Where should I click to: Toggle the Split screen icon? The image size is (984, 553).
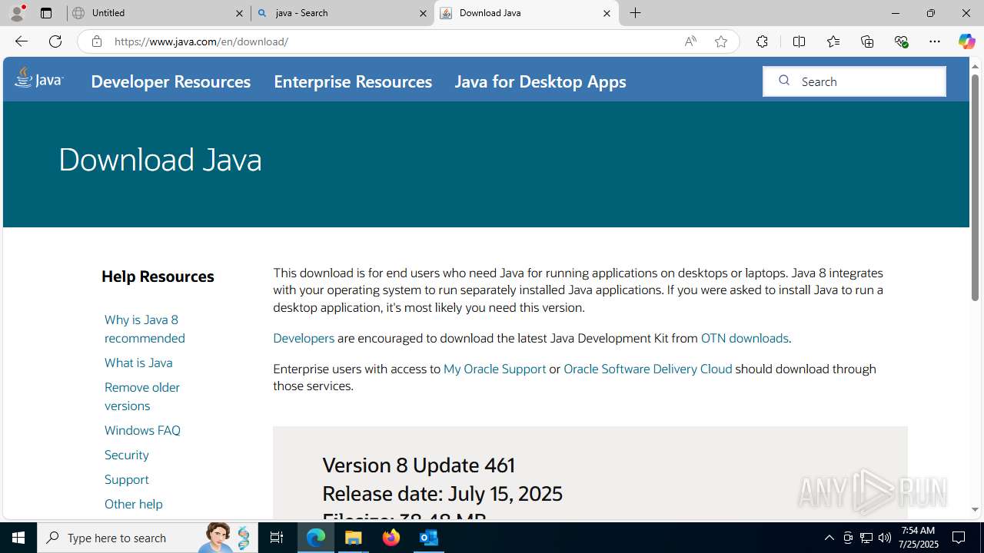[x=799, y=41]
